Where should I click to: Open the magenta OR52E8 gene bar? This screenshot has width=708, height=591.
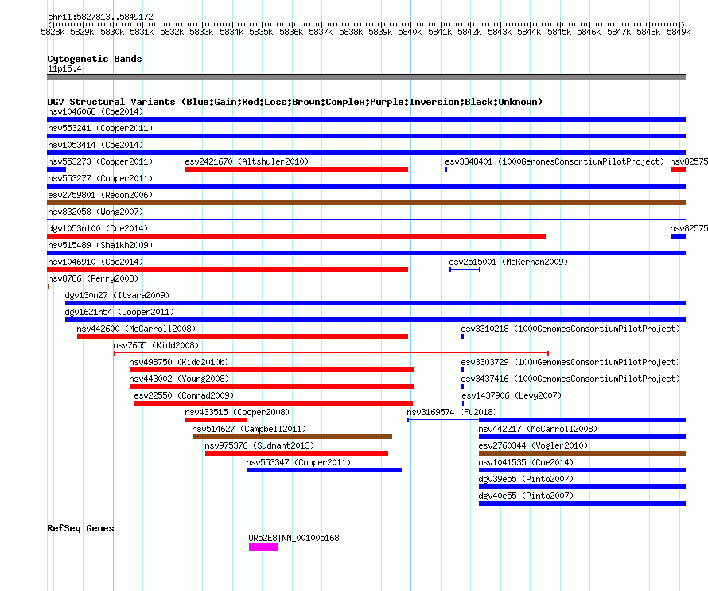[x=263, y=547]
